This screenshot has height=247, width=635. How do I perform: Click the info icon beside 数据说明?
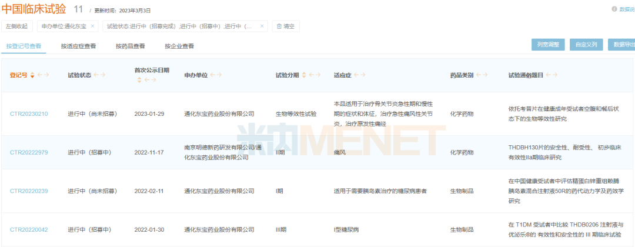(614, 9)
